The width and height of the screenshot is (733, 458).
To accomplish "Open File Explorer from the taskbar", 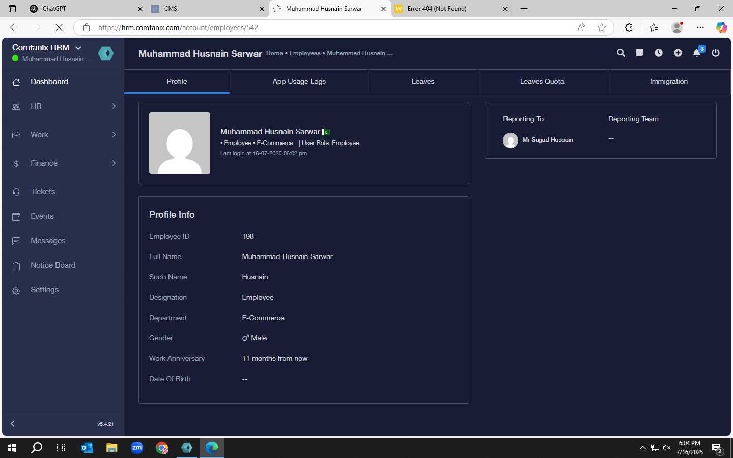I will (x=112, y=448).
